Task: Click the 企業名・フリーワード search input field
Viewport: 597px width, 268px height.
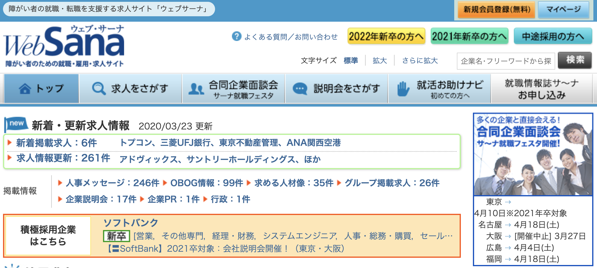Action: pyautogui.click(x=506, y=61)
